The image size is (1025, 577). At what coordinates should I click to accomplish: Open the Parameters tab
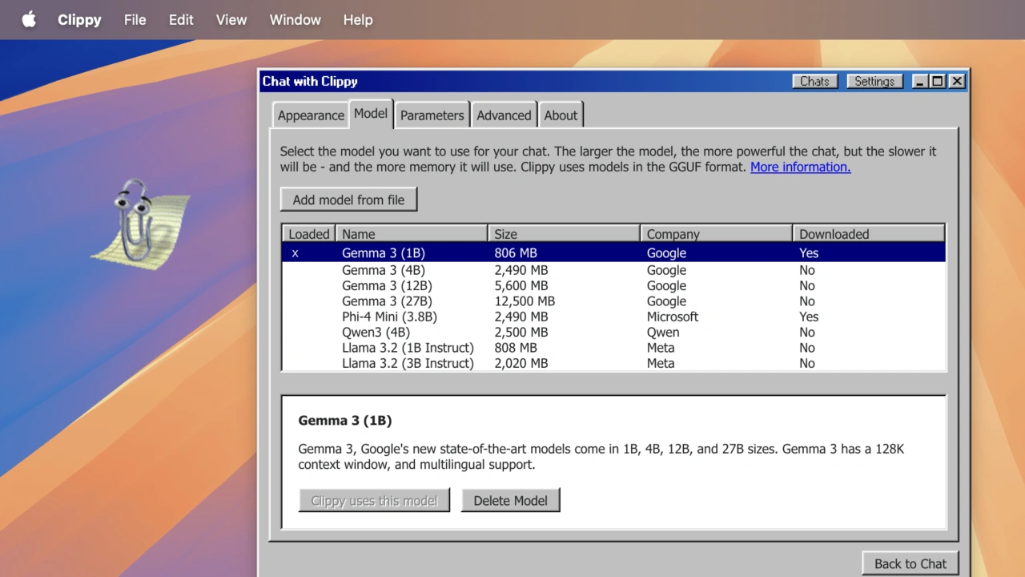coord(432,115)
